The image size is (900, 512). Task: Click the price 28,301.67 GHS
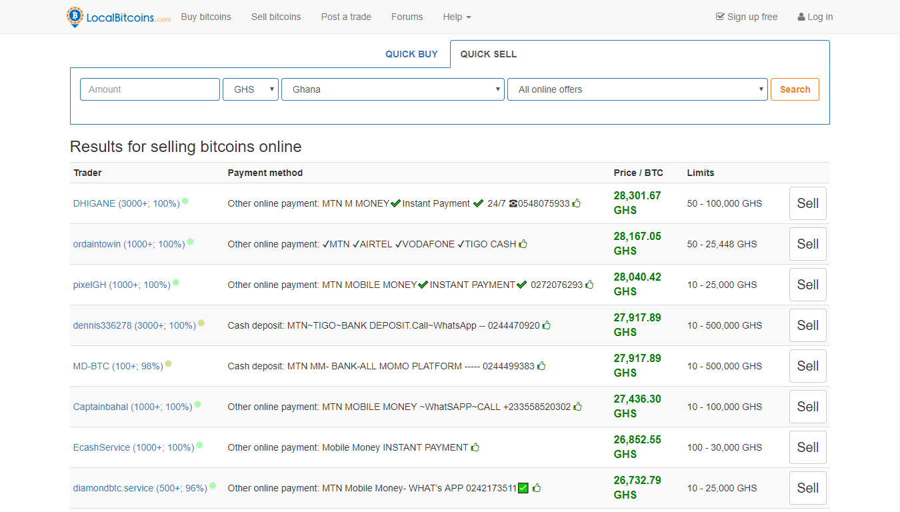click(637, 203)
